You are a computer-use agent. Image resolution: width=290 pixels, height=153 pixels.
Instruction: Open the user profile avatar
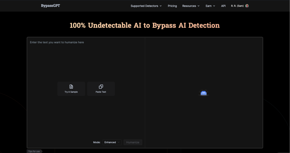pos(247,6)
